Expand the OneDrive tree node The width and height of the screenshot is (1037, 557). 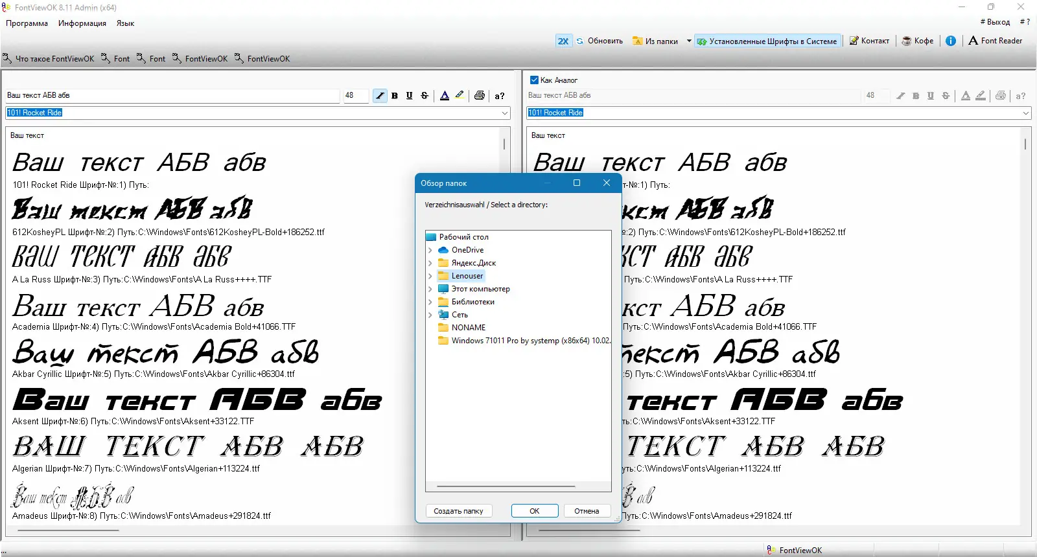430,250
